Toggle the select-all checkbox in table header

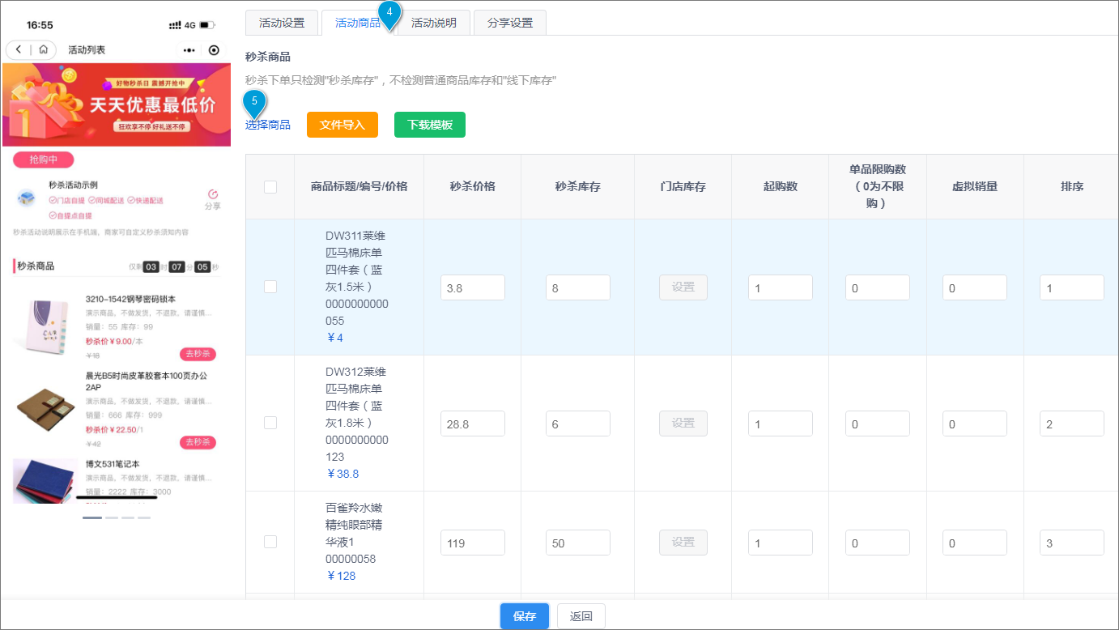click(x=270, y=187)
